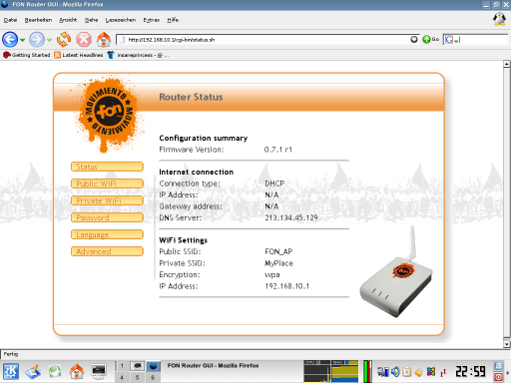This screenshot has width=511, height=383.
Task: Open the Forward button history dropdown
Action: (x=49, y=40)
